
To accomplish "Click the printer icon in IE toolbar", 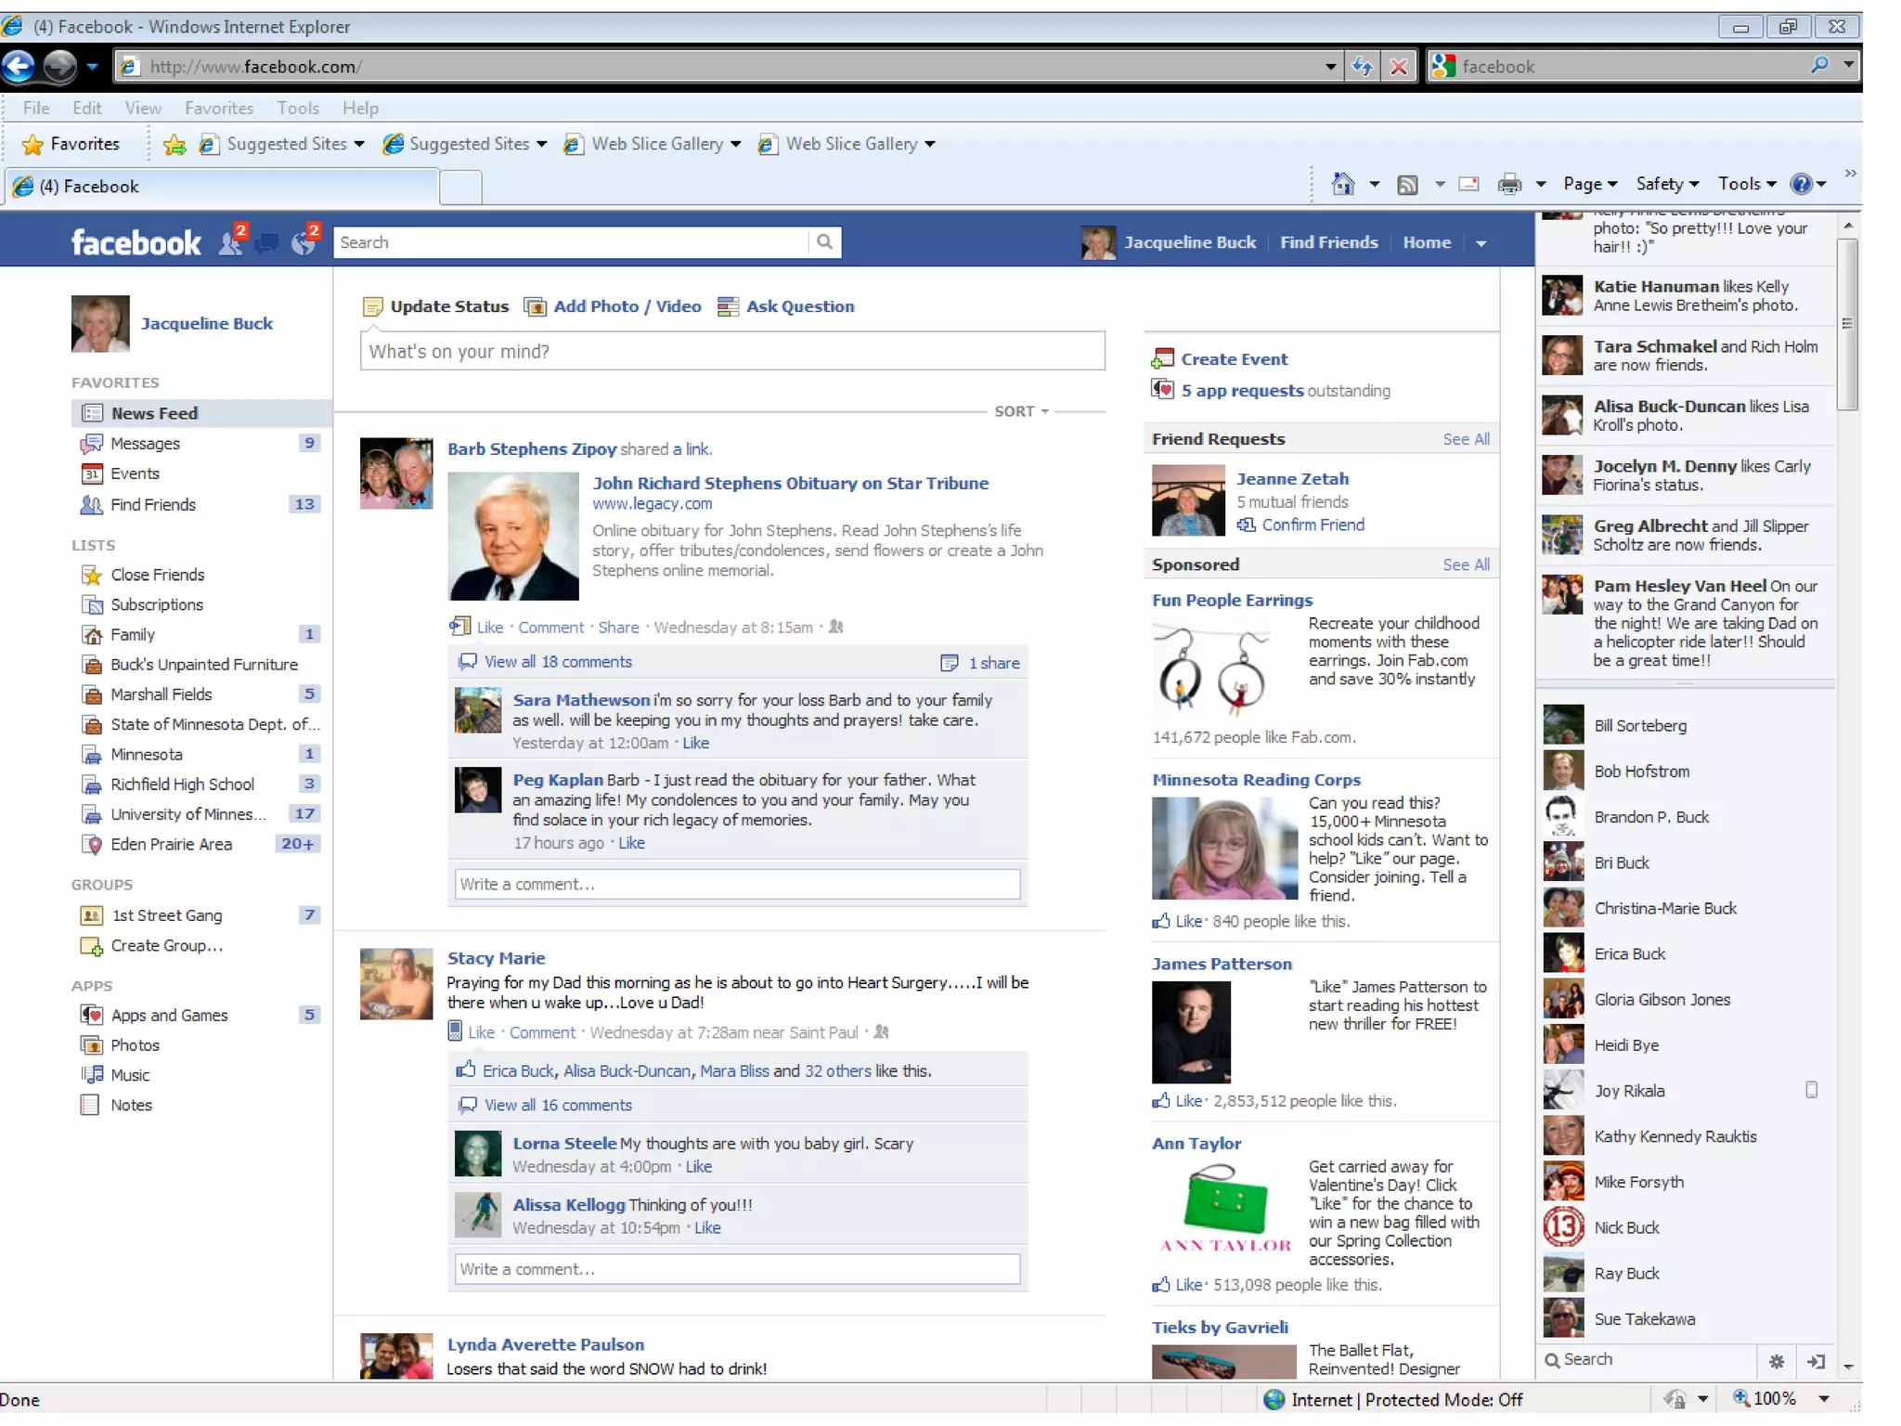I will coord(1509,184).
